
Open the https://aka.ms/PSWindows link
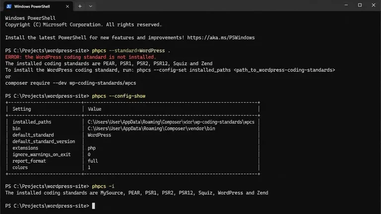click(221, 38)
